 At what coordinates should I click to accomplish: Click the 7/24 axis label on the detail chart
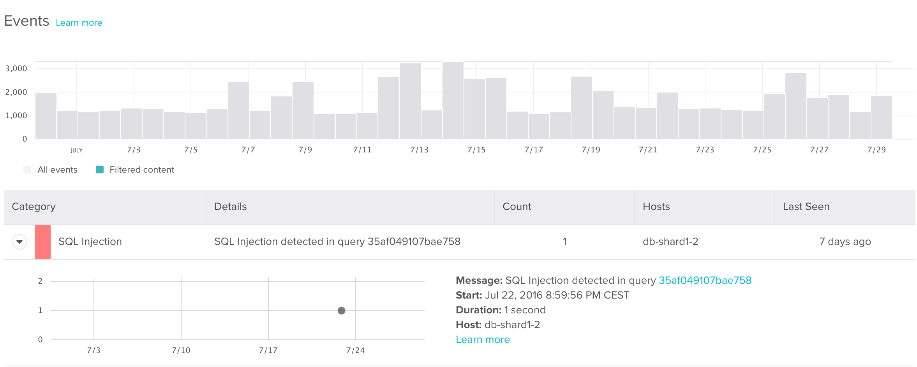click(x=355, y=351)
